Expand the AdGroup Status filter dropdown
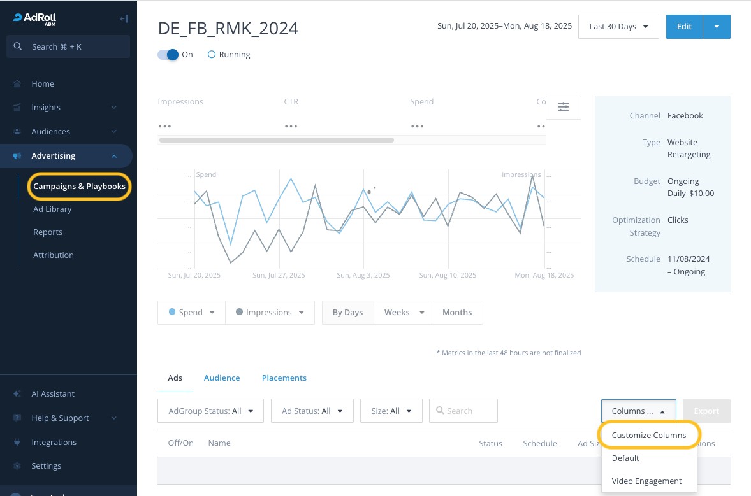This screenshot has width=751, height=496. [210, 411]
